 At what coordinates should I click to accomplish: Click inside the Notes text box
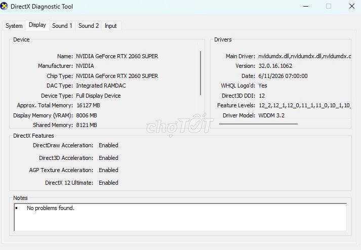pyautogui.click(x=180, y=217)
